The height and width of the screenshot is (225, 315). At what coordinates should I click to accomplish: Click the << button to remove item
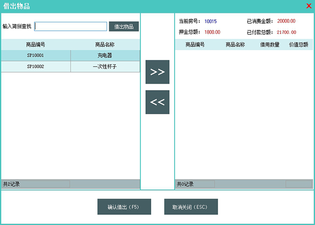[157, 102]
